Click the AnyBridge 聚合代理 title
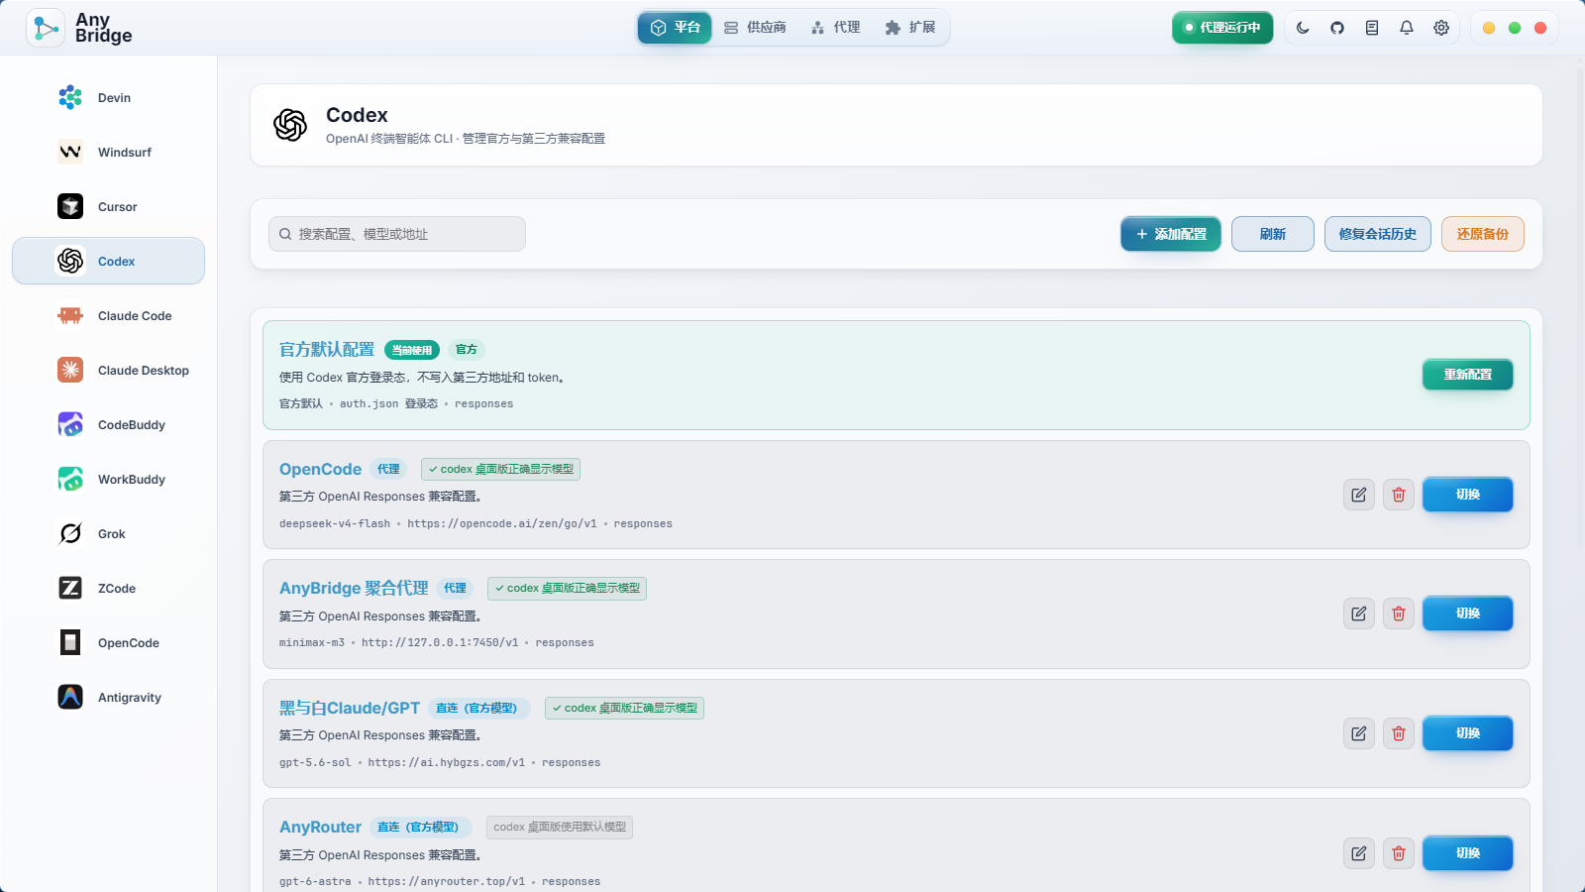 354,588
